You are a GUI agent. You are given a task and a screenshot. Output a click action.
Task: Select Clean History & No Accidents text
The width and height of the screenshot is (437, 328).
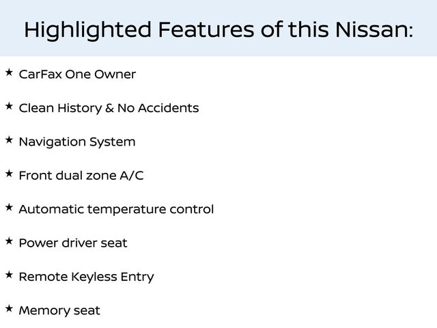(x=109, y=108)
